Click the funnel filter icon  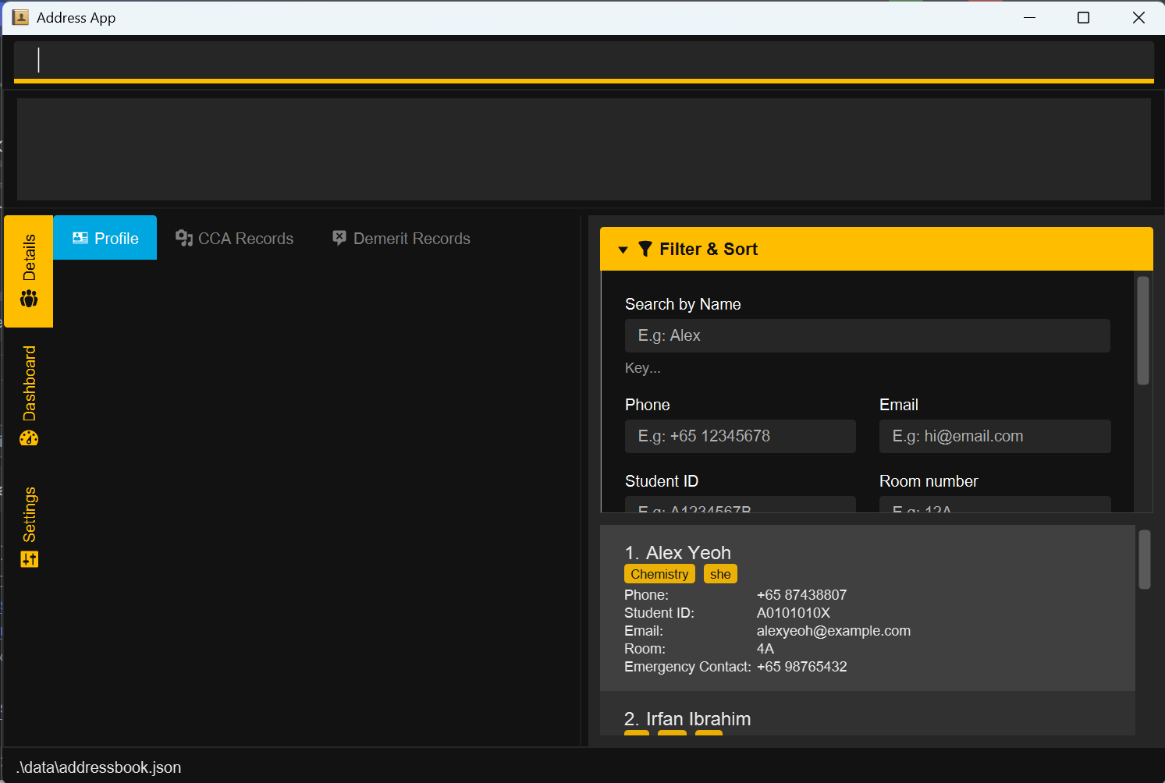[x=645, y=249]
